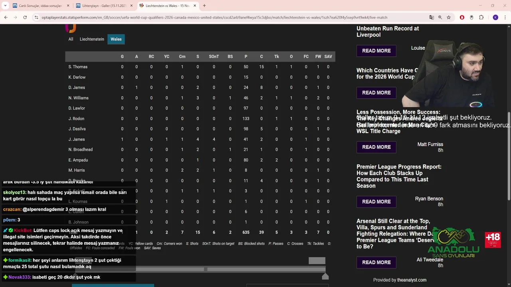This screenshot has height=287, width=511.
Task: Select player row N. Broadhead
Action: point(200,150)
